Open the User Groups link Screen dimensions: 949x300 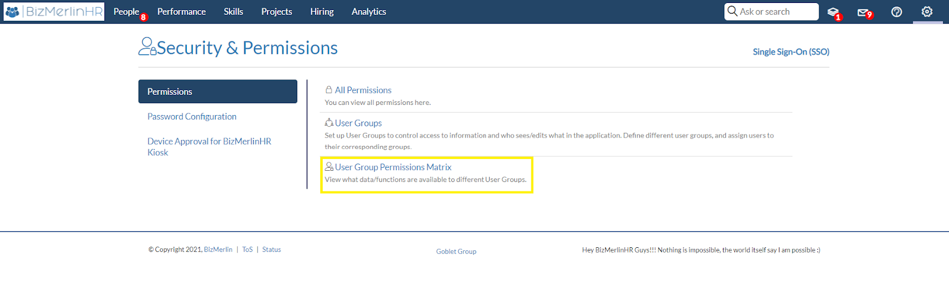tap(358, 123)
